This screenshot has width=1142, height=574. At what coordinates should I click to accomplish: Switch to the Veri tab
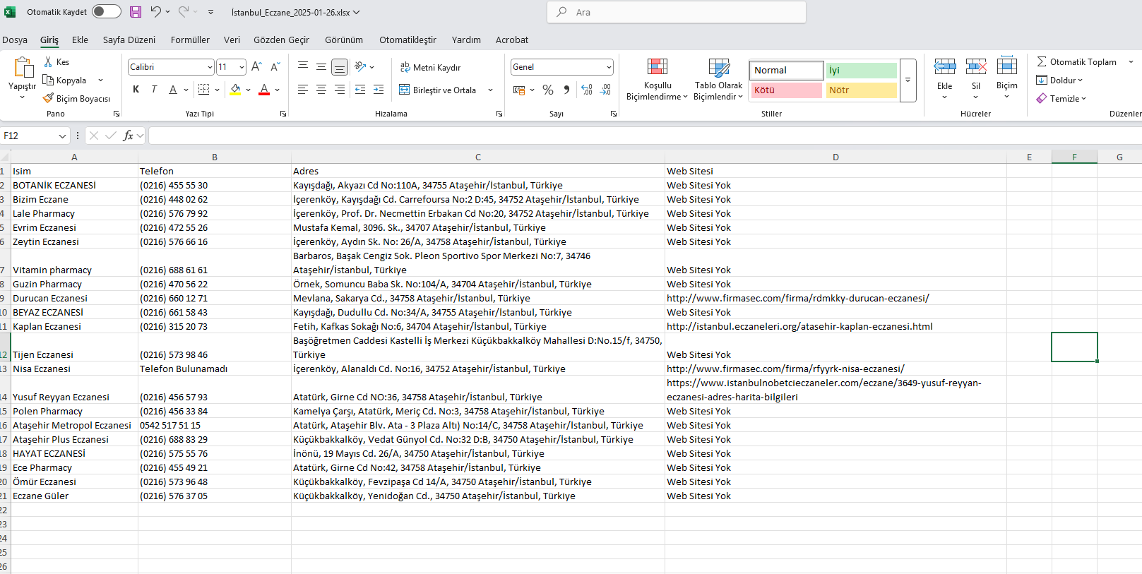point(232,40)
